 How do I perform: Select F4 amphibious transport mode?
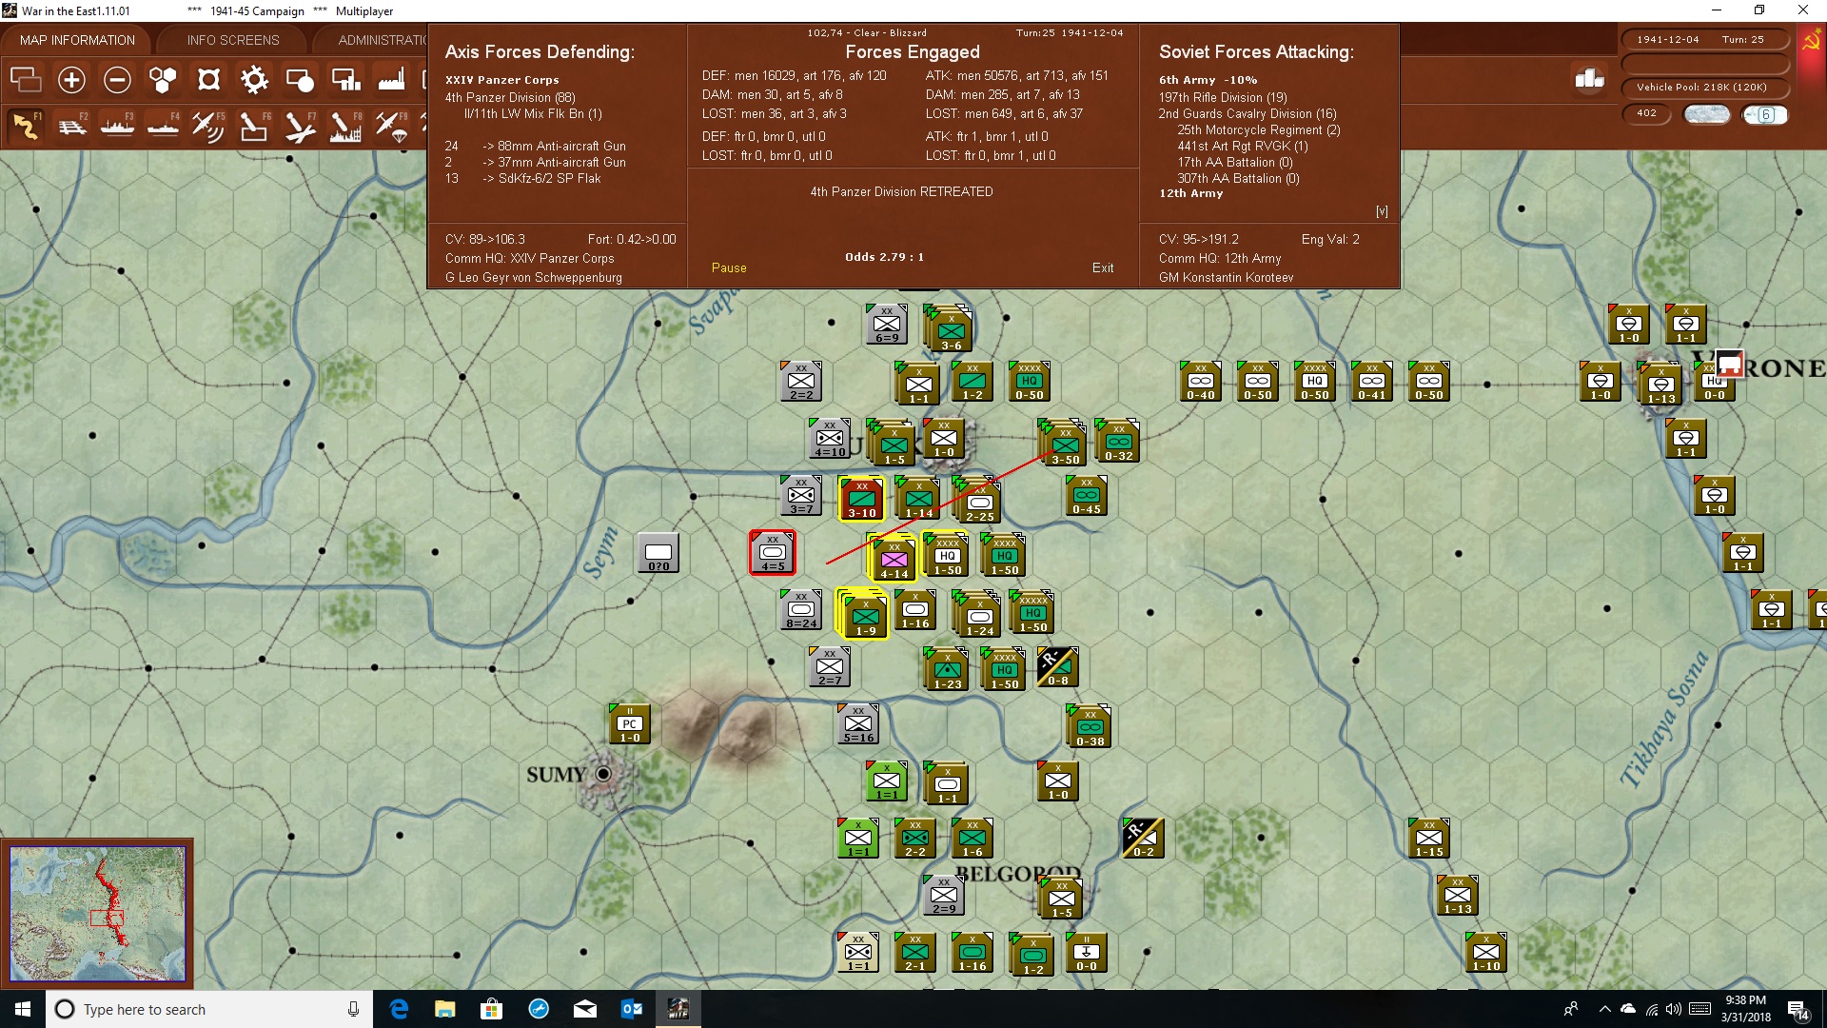(163, 126)
